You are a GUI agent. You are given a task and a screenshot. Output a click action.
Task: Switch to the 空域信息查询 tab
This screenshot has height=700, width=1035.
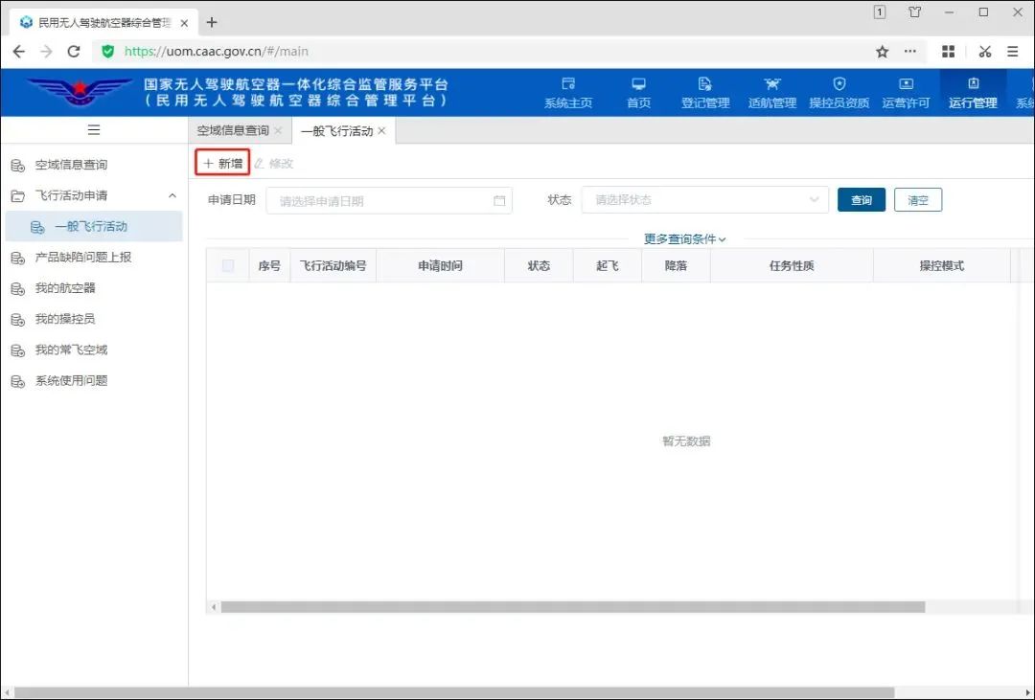click(x=232, y=131)
